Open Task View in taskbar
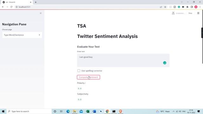This screenshot has height=114, width=203. pos(61,111)
